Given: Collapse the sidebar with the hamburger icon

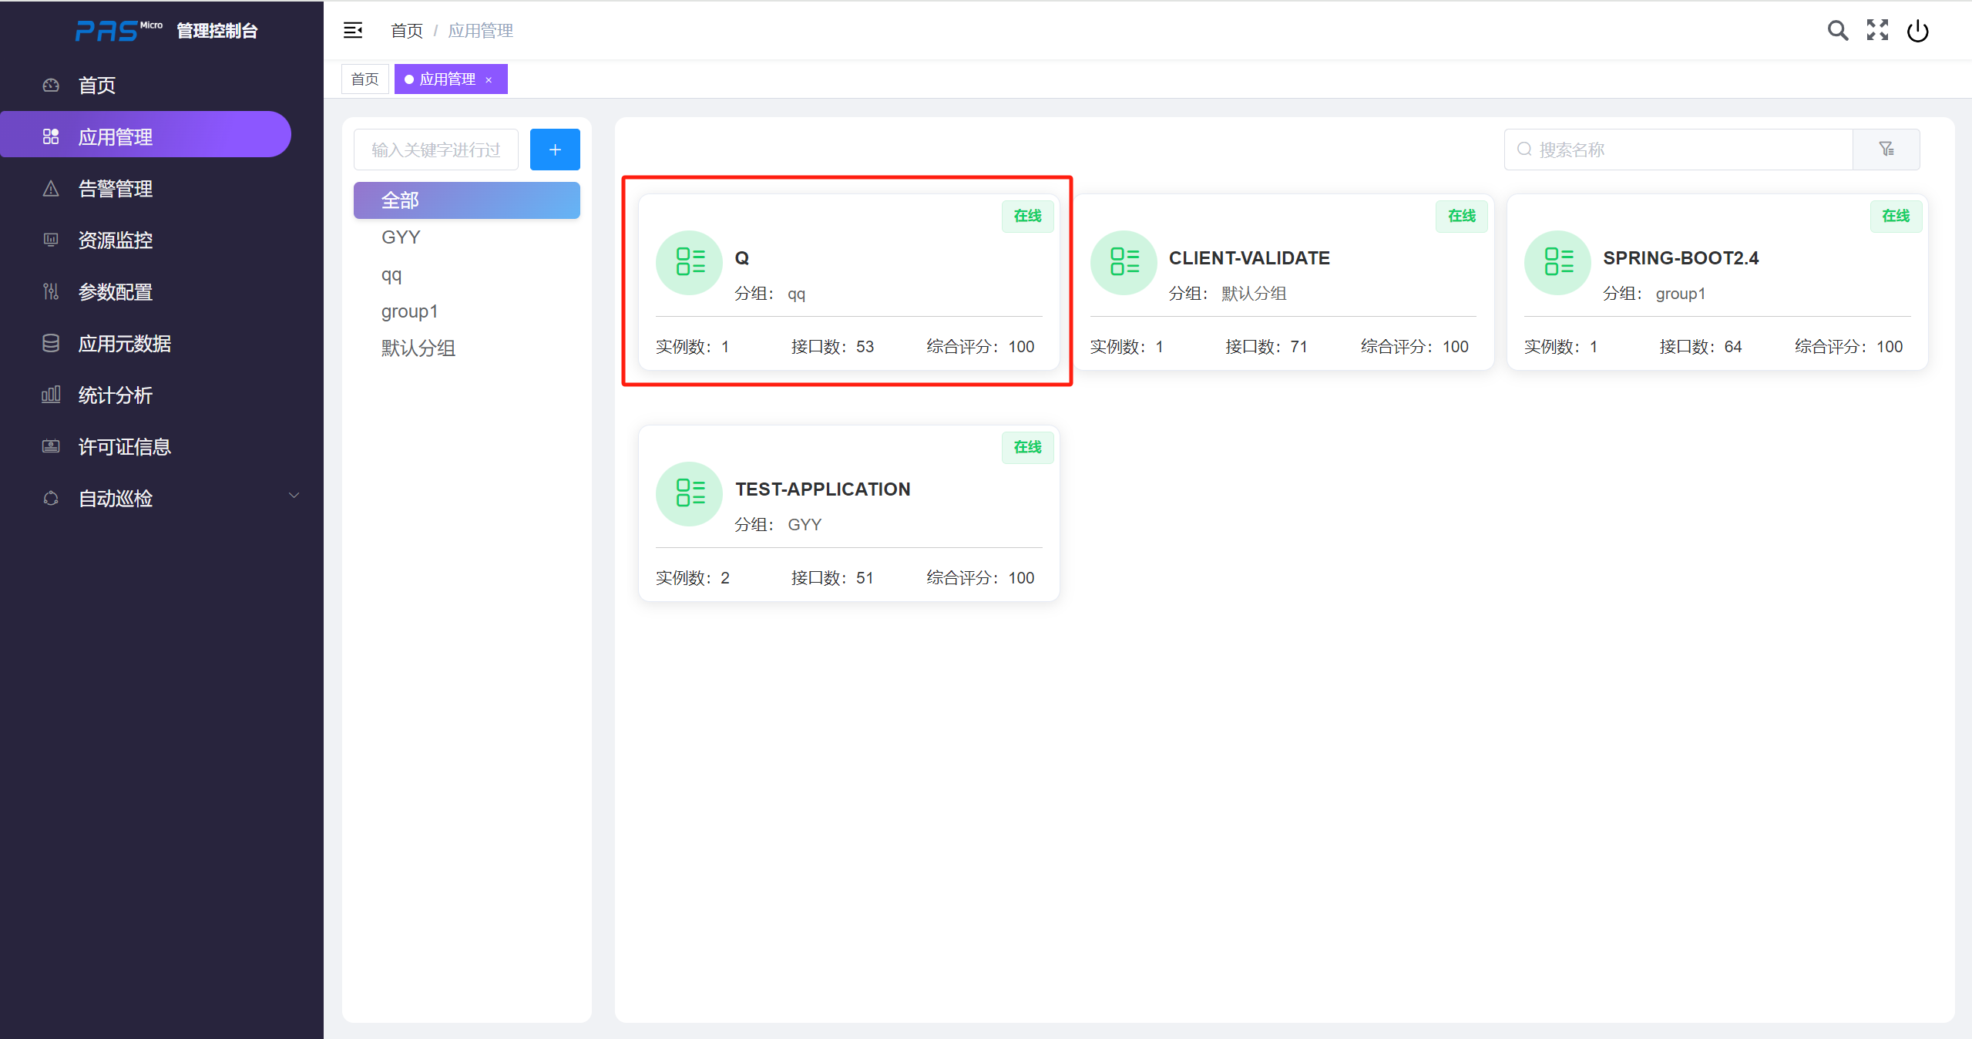Looking at the screenshot, I should [353, 31].
